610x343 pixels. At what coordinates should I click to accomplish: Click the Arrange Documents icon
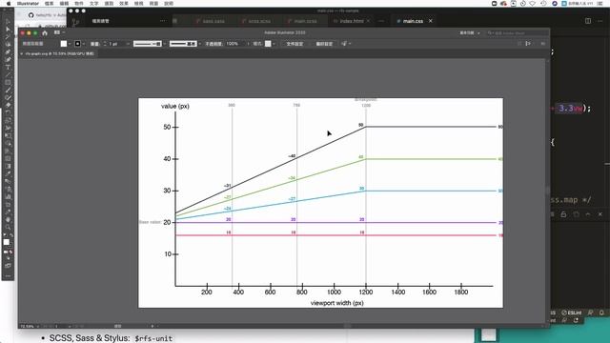(57, 32)
